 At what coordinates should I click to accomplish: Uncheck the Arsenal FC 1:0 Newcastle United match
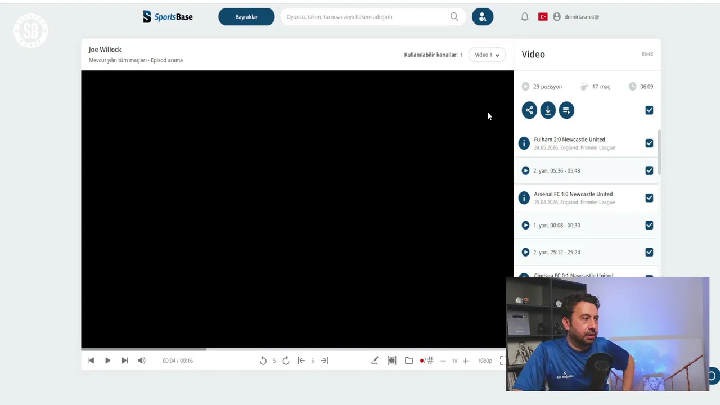click(649, 198)
